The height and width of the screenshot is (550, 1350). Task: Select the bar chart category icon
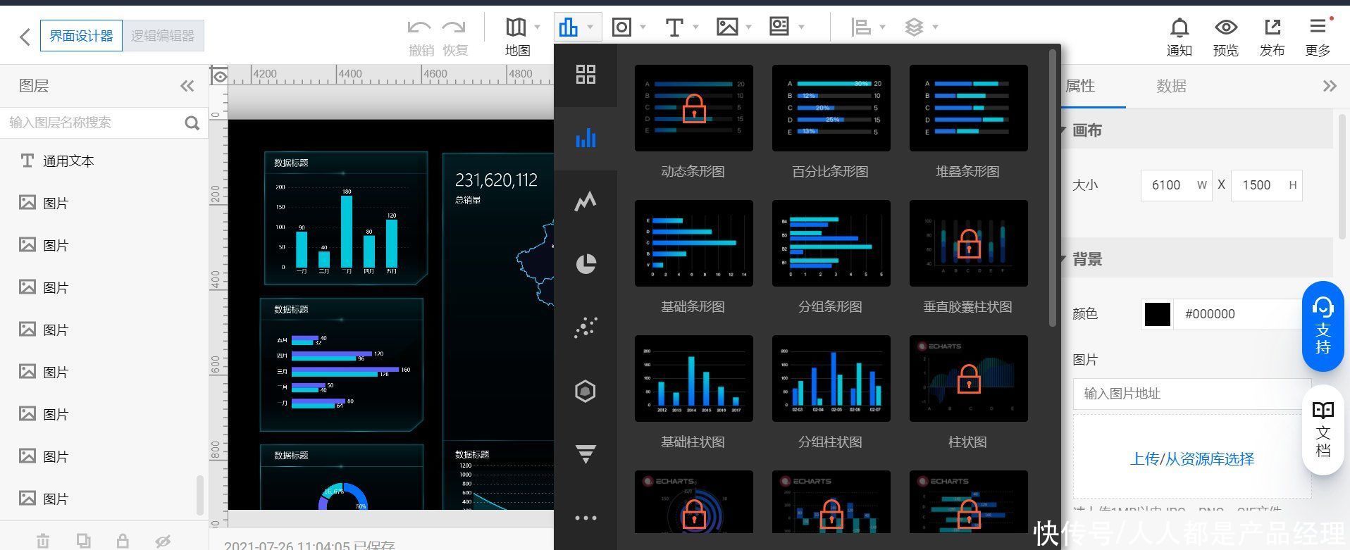coord(586,138)
